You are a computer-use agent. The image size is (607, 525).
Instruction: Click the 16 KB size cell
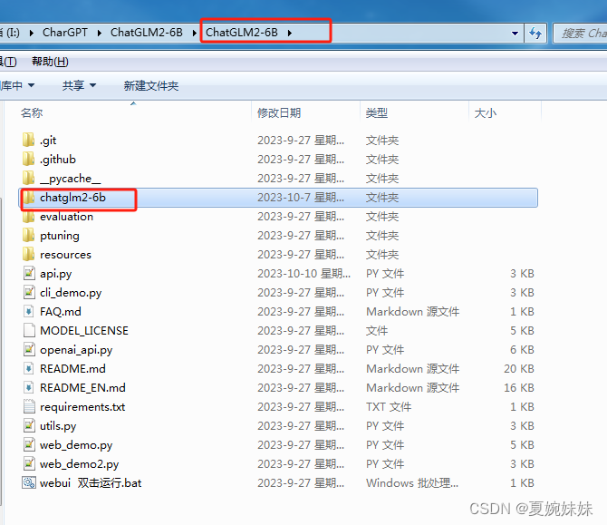[x=519, y=387]
